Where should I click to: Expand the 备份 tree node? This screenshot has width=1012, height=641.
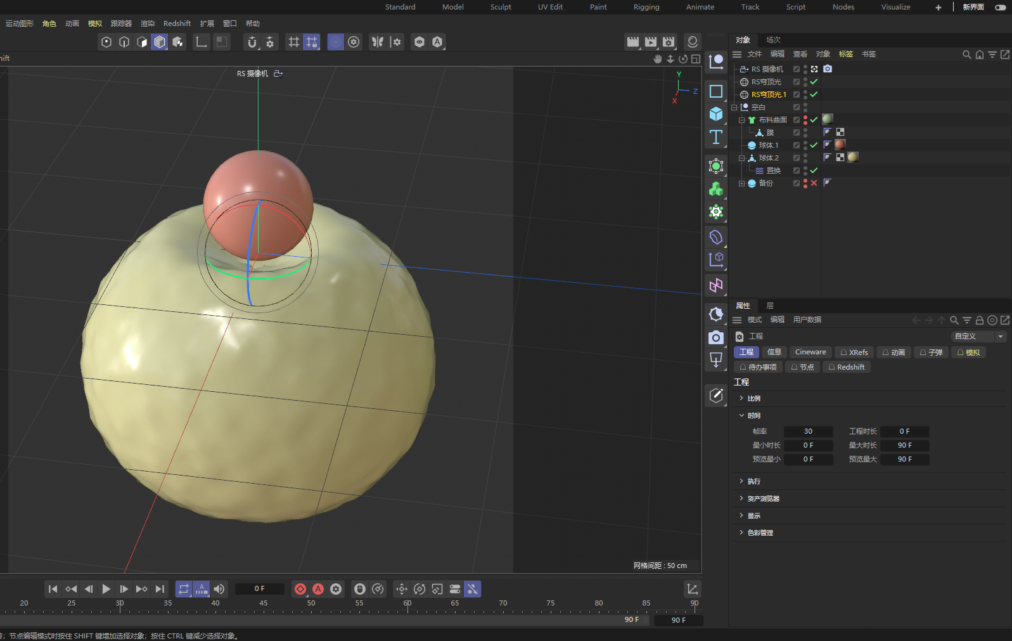pos(741,183)
